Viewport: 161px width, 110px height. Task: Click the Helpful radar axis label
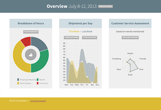point(130,53)
